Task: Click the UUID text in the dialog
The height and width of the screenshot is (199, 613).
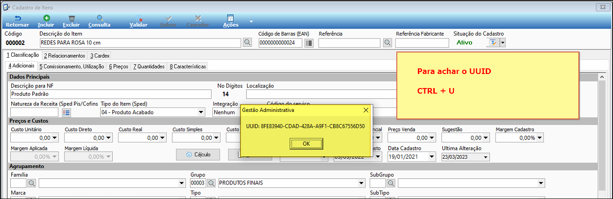Action: click(306, 126)
